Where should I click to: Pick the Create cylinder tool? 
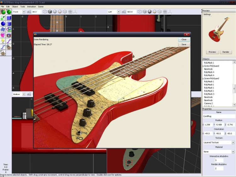(9, 24)
